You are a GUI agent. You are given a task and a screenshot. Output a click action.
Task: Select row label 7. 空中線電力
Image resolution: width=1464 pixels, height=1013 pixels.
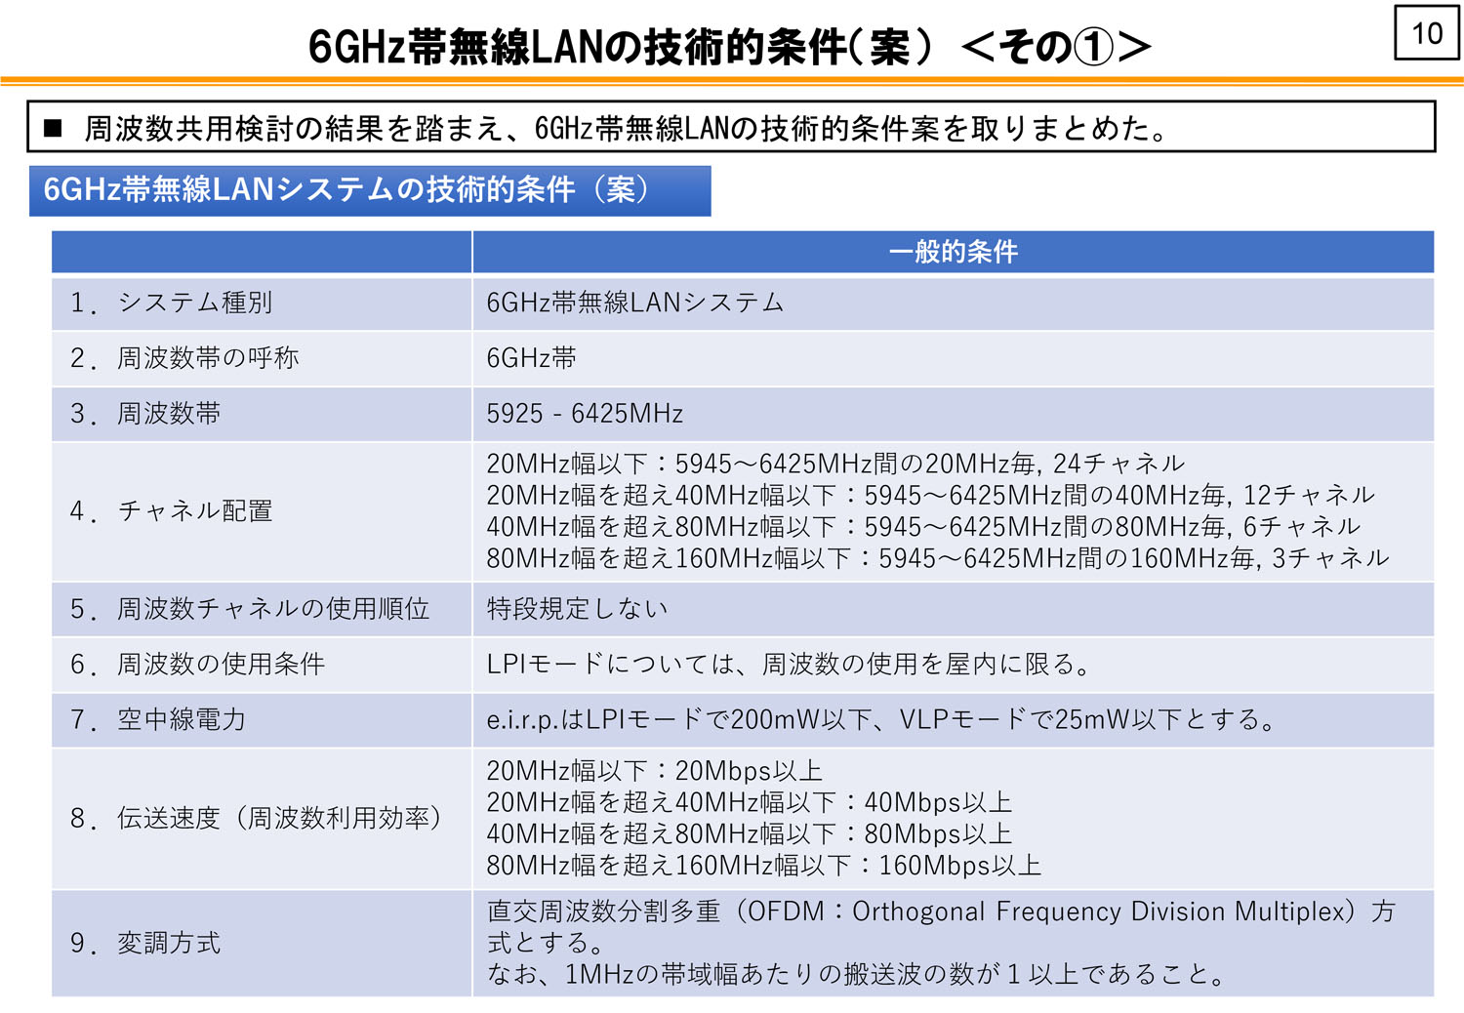point(158,720)
